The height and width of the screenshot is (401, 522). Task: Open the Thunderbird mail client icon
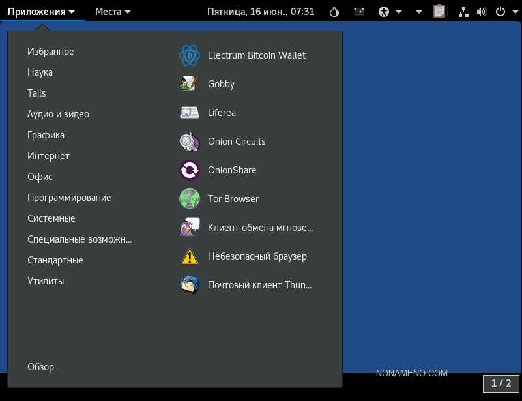pyautogui.click(x=189, y=285)
